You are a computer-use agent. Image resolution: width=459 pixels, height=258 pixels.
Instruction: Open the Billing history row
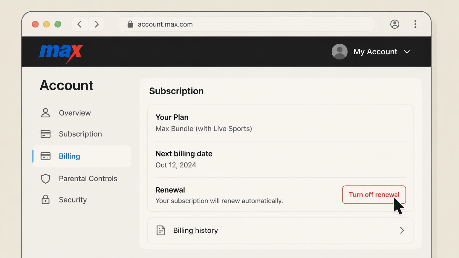point(280,231)
